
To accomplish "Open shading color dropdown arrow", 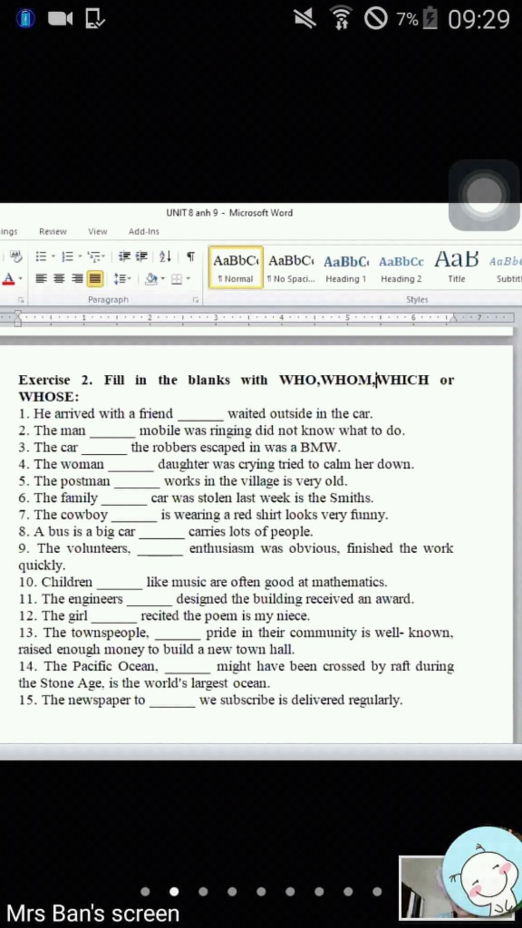I will tap(163, 278).
